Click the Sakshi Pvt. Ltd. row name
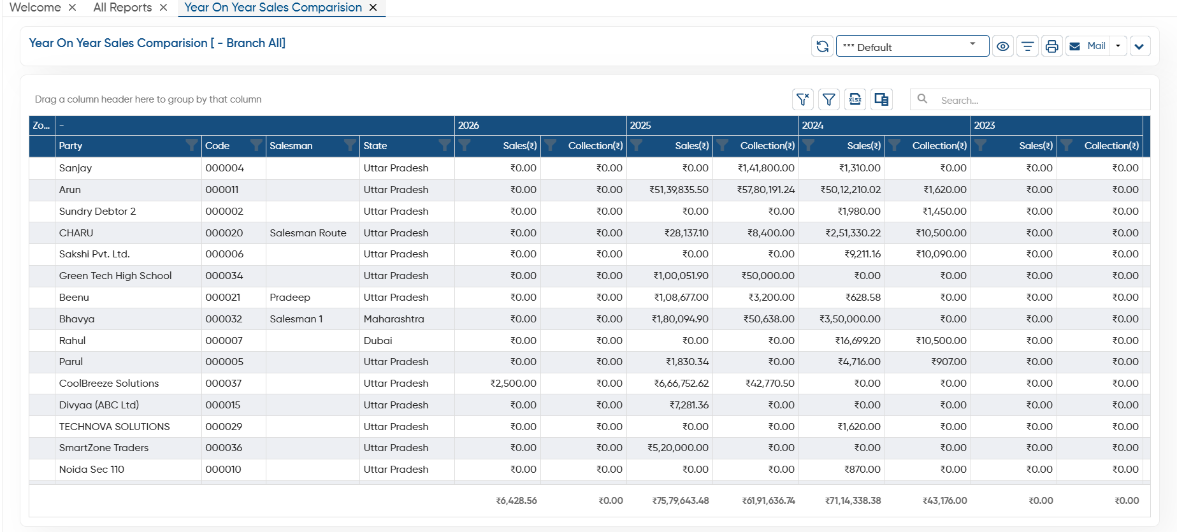1177x532 pixels. click(x=94, y=254)
